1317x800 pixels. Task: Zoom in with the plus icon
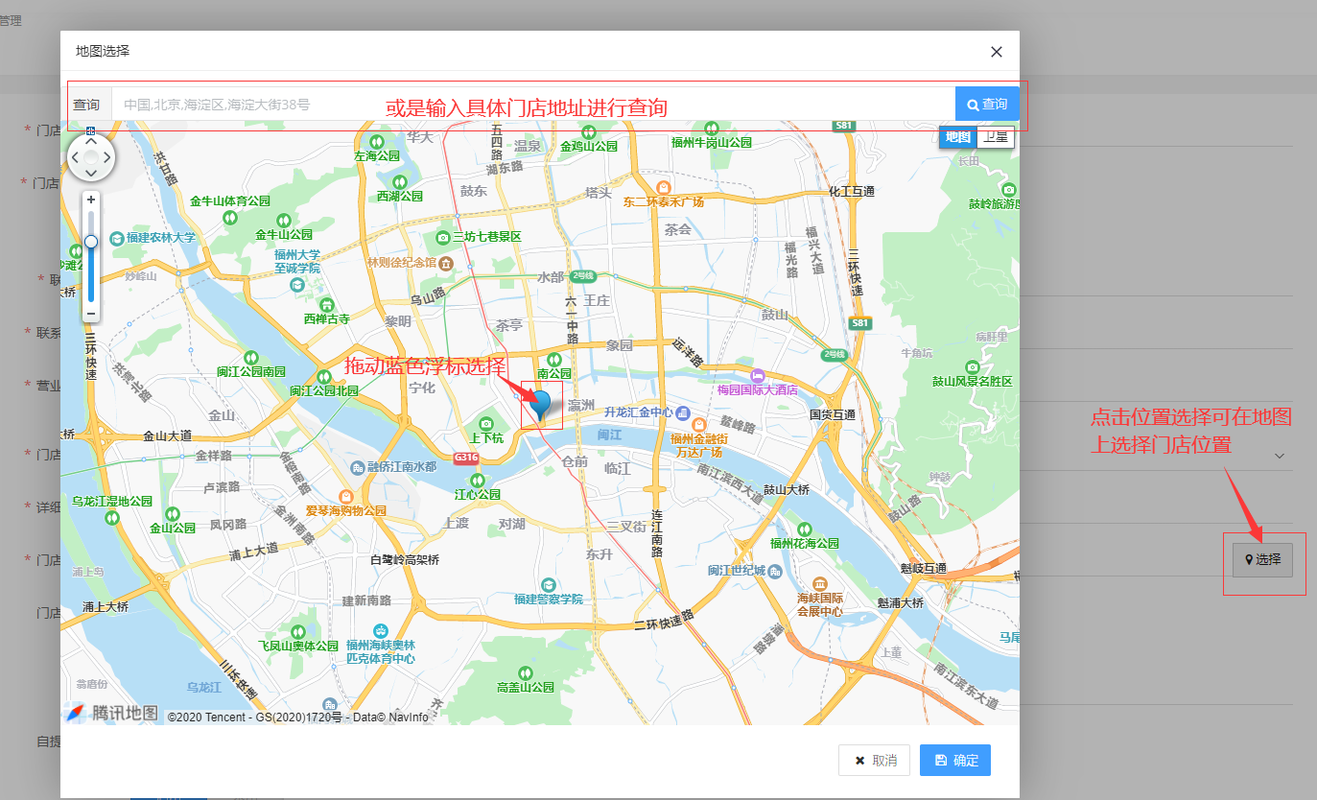(x=91, y=200)
